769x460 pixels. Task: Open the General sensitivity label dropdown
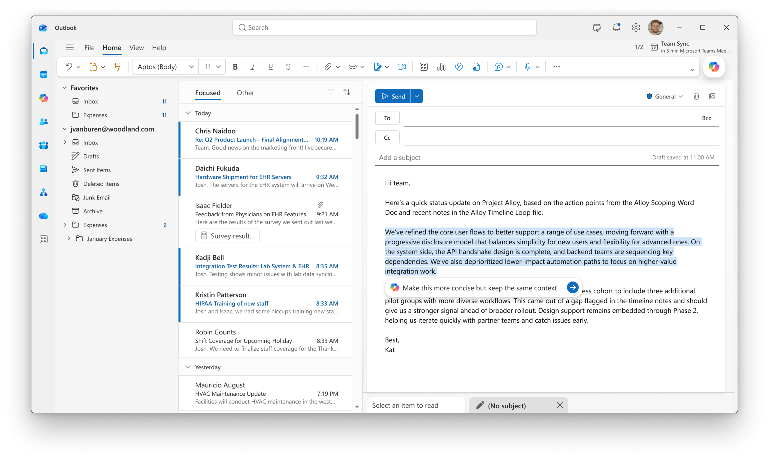[664, 96]
